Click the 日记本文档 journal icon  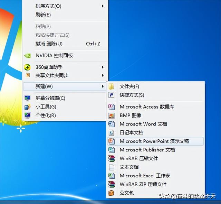pyautogui.click(x=111, y=133)
